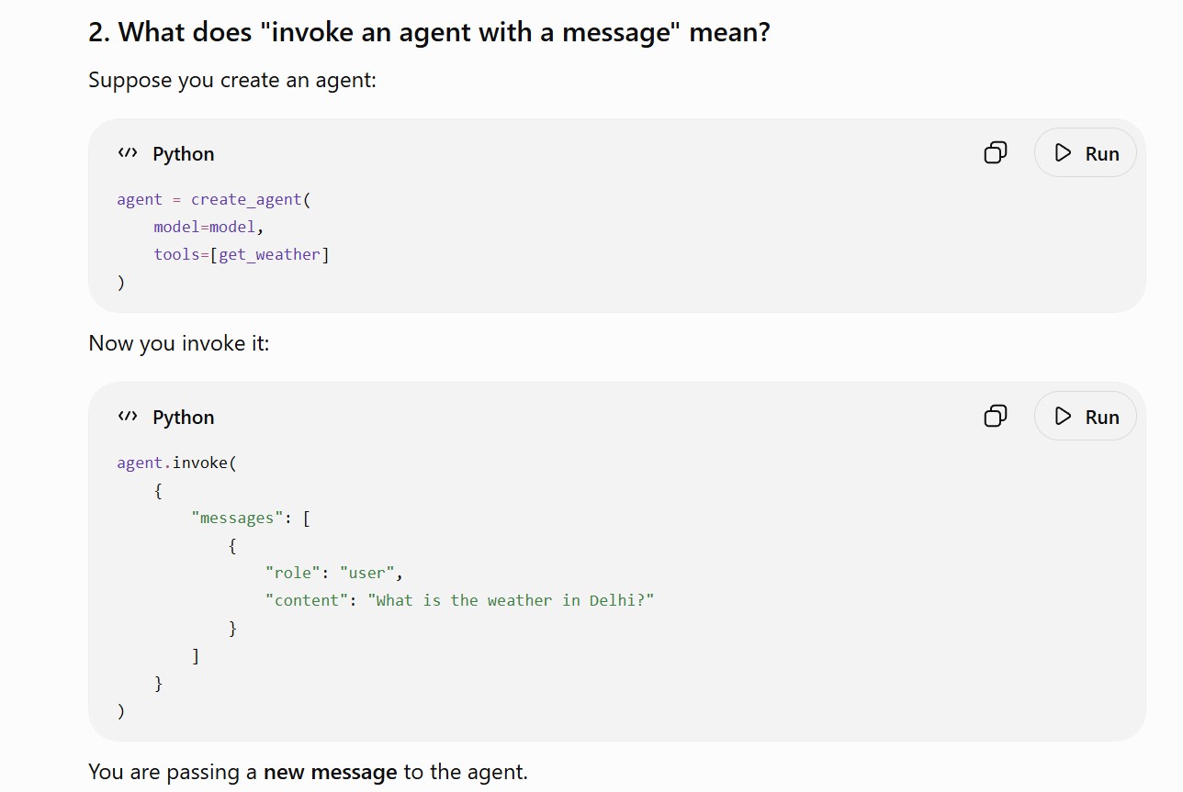Click the "tools=[get_weather]" code line
This screenshot has width=1183, height=792.
(x=242, y=254)
